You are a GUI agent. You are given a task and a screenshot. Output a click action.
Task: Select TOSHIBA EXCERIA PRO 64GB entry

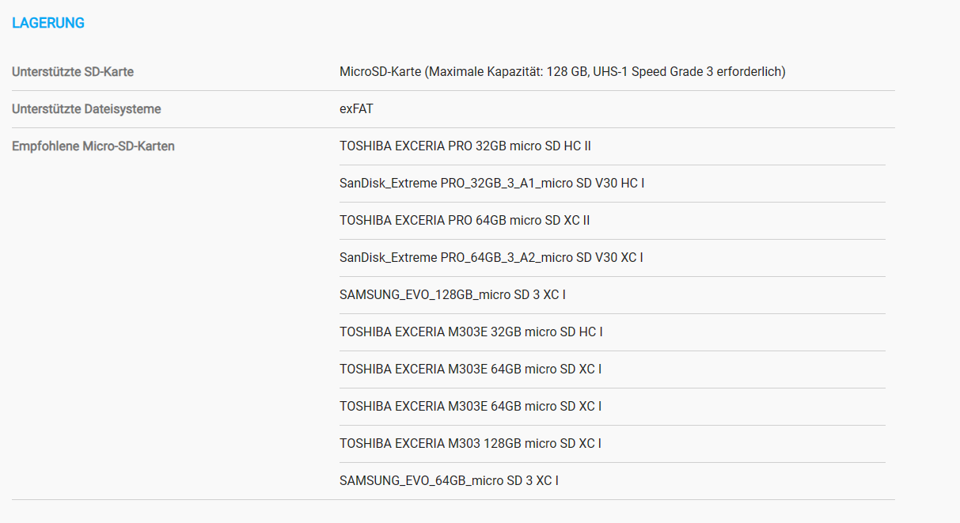pyautogui.click(x=465, y=221)
